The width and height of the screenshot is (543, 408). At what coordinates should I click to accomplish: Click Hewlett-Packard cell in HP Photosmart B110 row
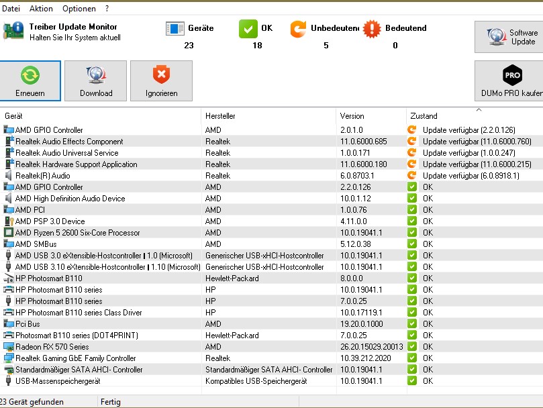point(232,278)
